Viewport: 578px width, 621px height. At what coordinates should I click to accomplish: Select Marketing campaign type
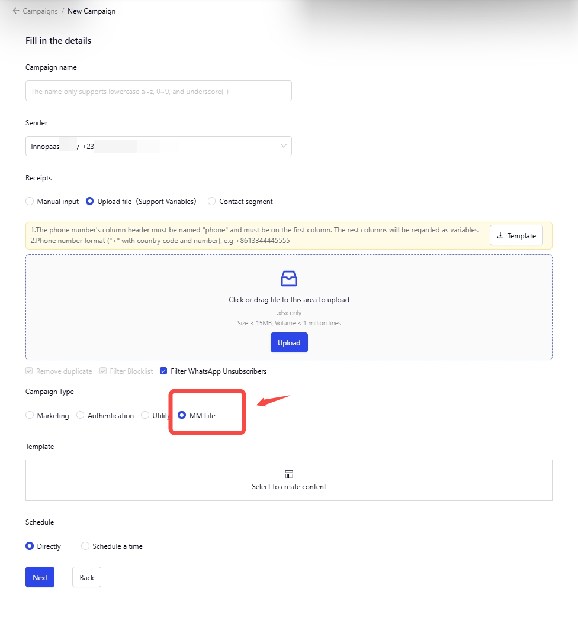click(x=30, y=416)
